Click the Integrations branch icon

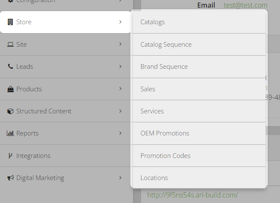(10, 155)
